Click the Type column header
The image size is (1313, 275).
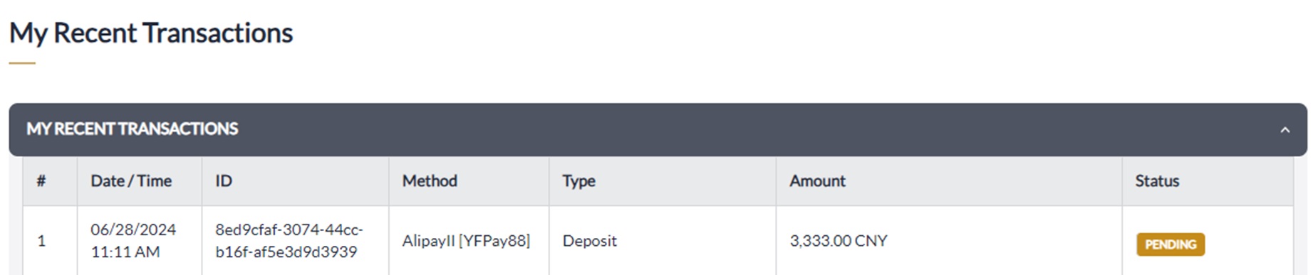[x=578, y=181]
